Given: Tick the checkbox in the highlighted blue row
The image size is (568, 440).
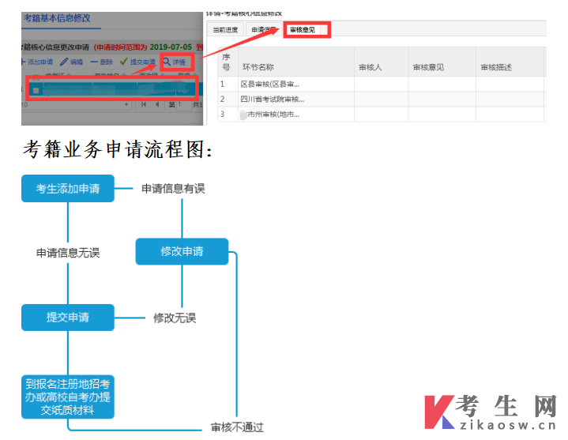Looking at the screenshot, I should pyautogui.click(x=36, y=91).
